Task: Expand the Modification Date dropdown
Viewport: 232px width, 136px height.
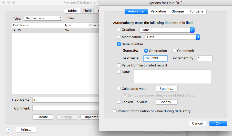Action: [x=172, y=37]
